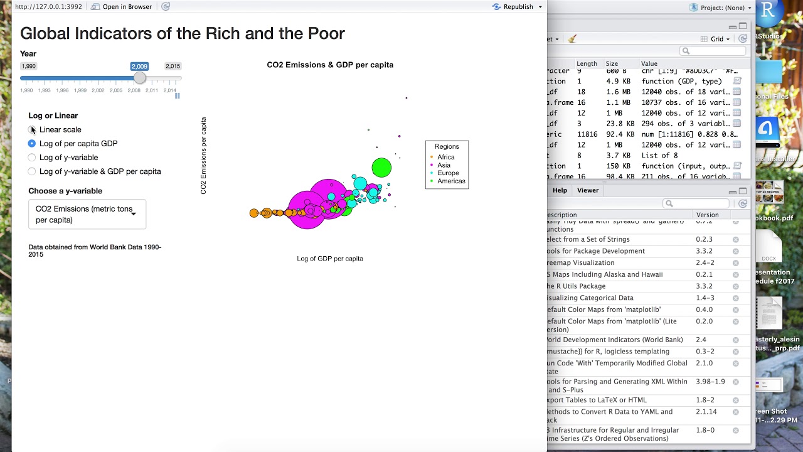This screenshot has width=803, height=452.
Task: Click the Version column header
Action: (707, 215)
